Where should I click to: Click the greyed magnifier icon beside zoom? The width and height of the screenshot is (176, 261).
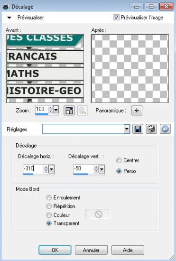click(83, 111)
